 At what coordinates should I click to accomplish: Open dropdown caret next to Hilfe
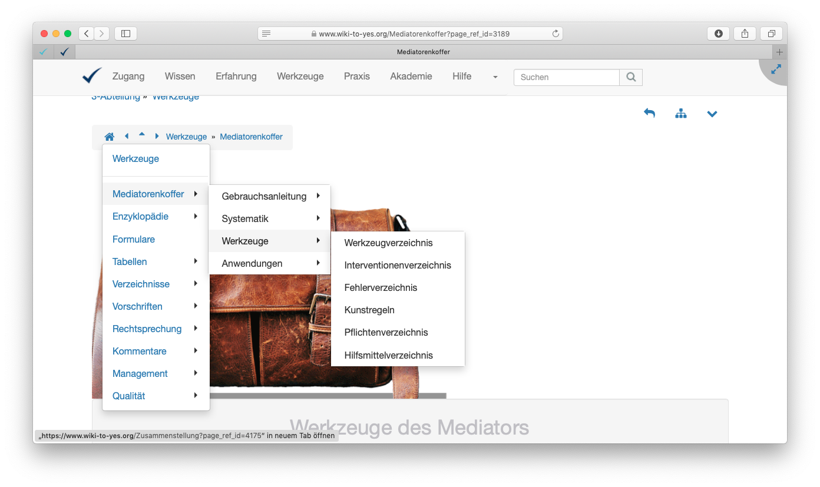click(x=495, y=77)
